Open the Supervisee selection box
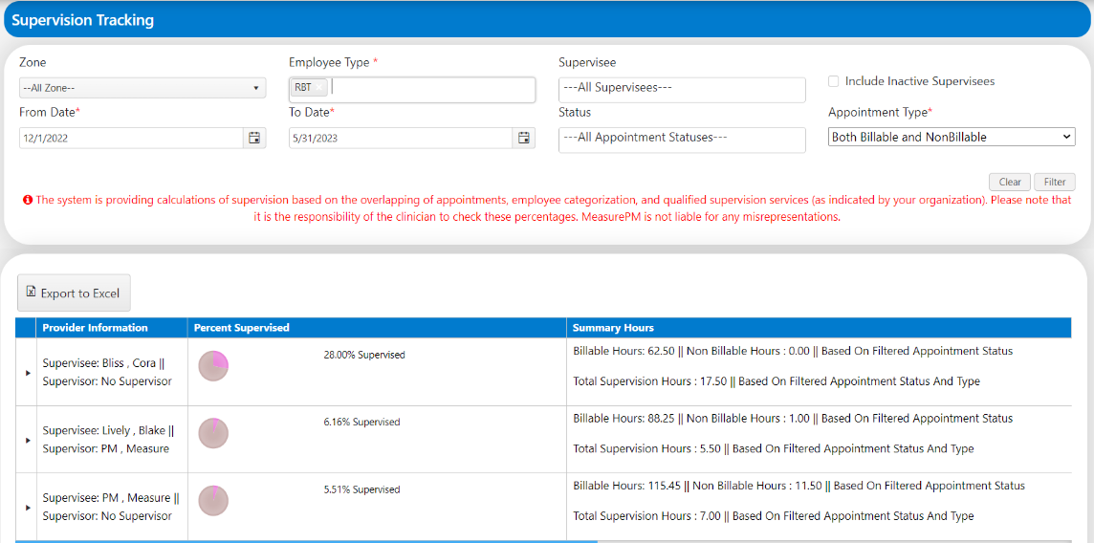This screenshot has height=543, width=1094. click(683, 90)
